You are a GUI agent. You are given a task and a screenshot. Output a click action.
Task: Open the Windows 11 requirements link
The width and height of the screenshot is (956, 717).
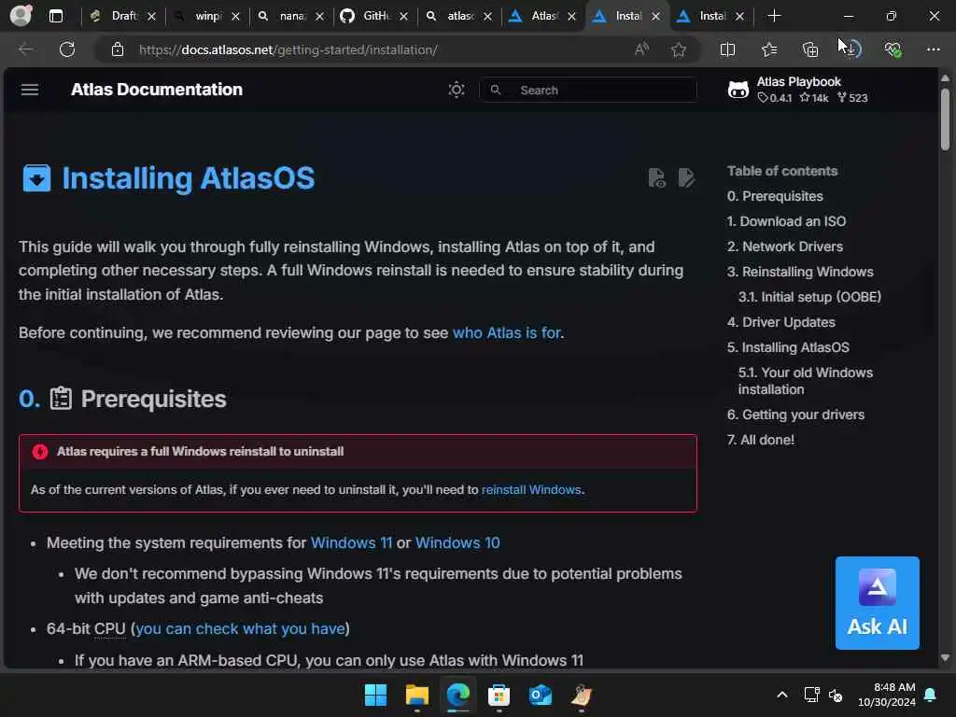coord(351,542)
